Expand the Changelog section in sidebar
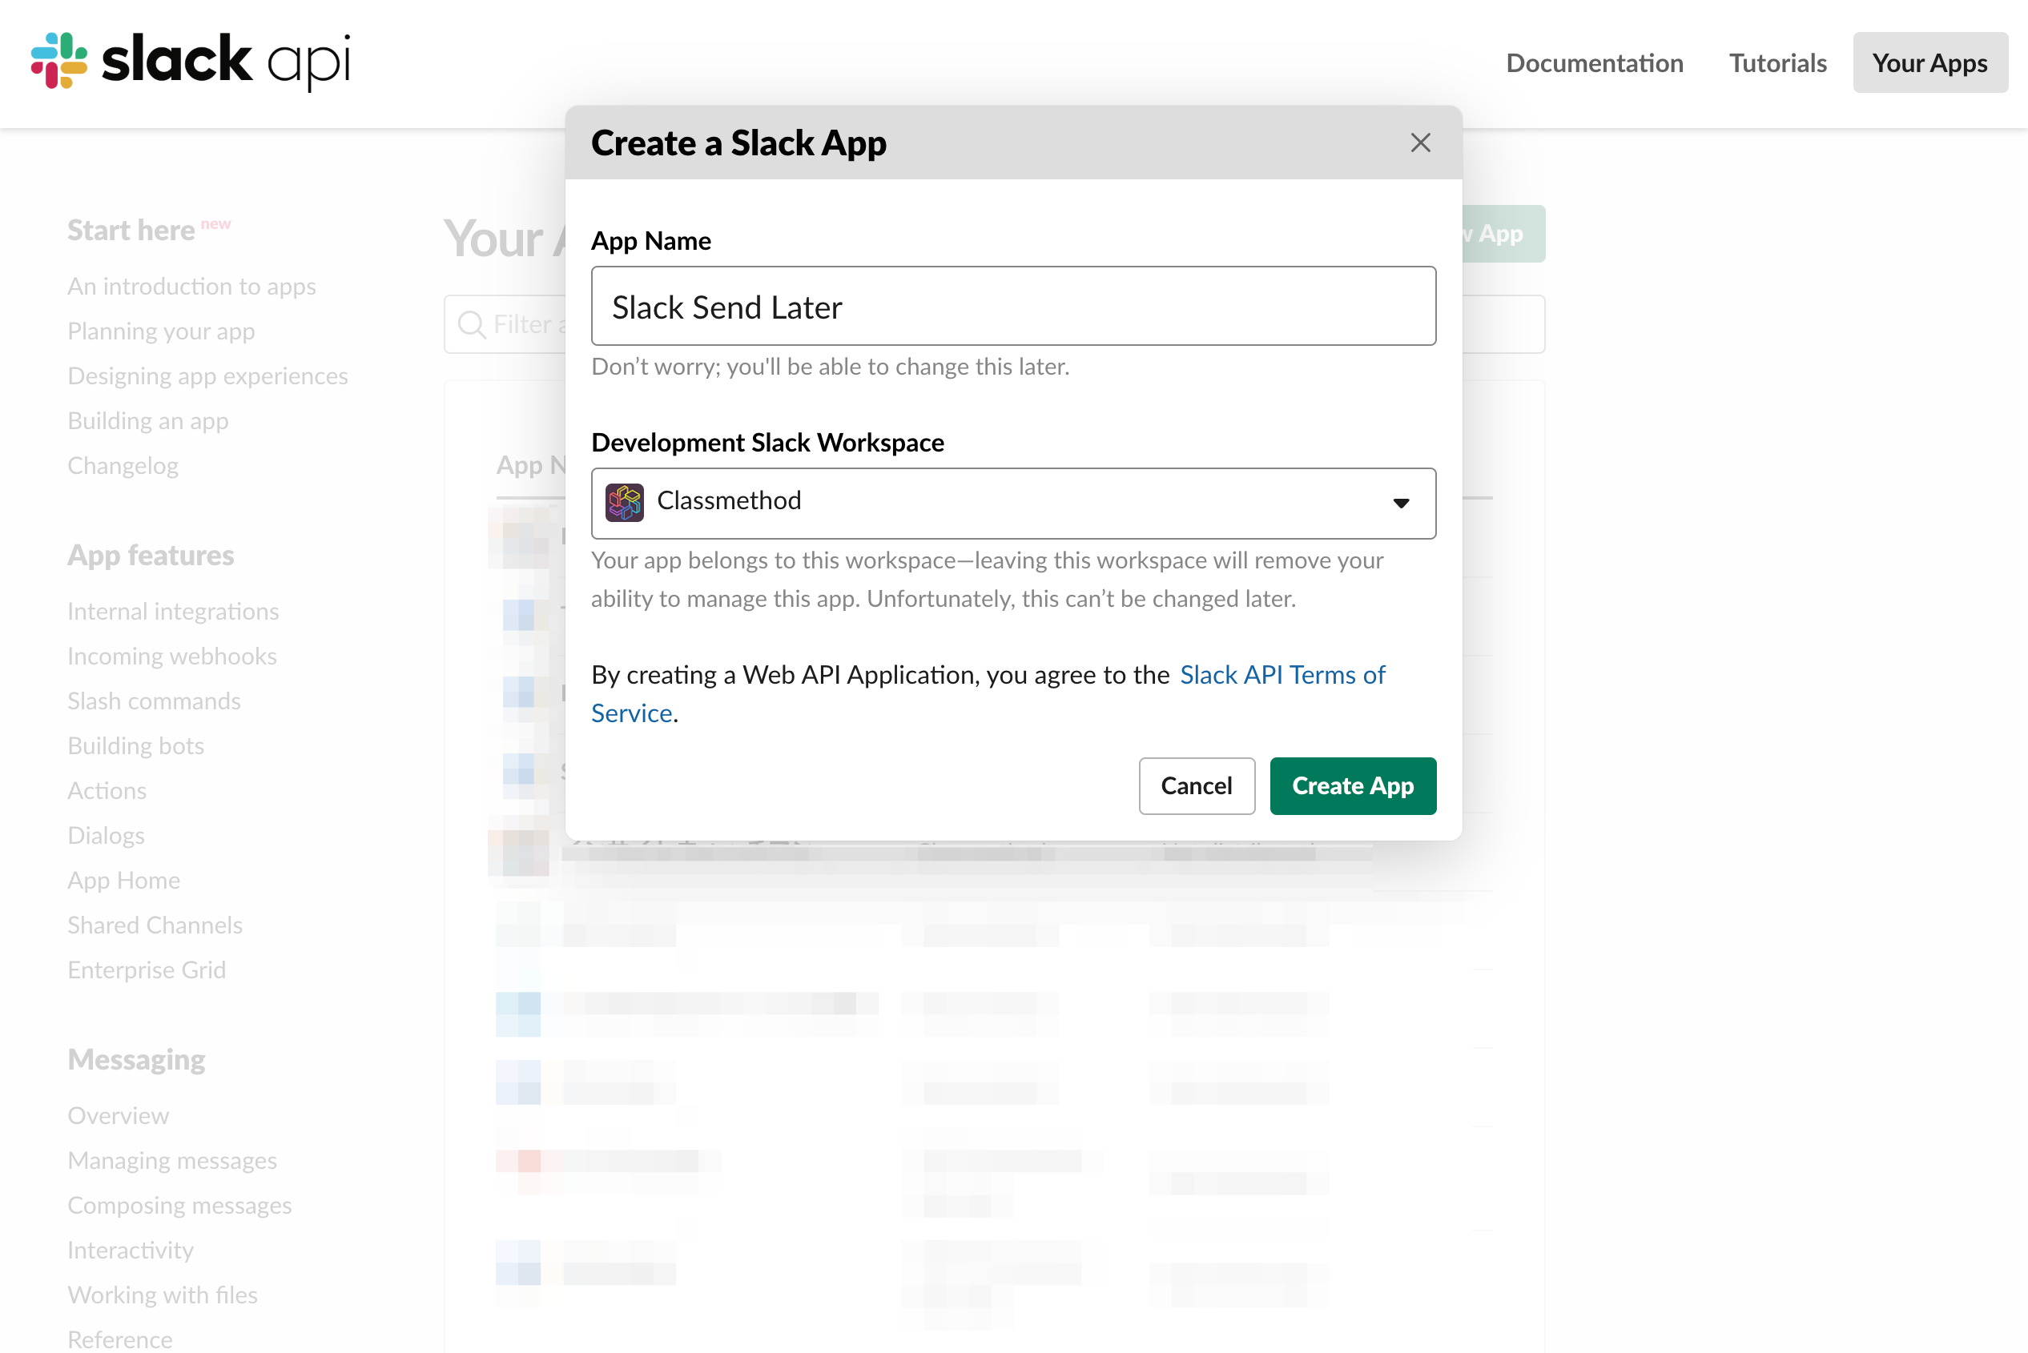Screen dimensions: 2028x1353 (x=123, y=465)
